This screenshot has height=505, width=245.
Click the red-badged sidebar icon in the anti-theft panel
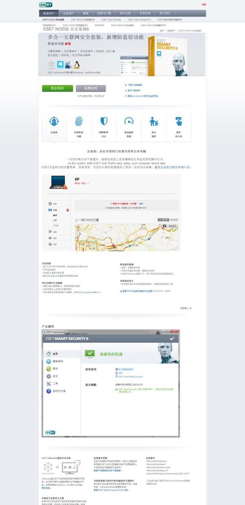[50, 210]
